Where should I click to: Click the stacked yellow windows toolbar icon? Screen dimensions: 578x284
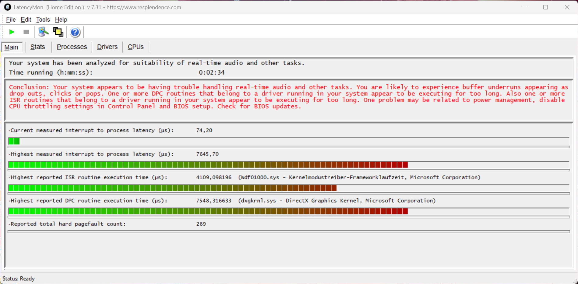point(58,32)
